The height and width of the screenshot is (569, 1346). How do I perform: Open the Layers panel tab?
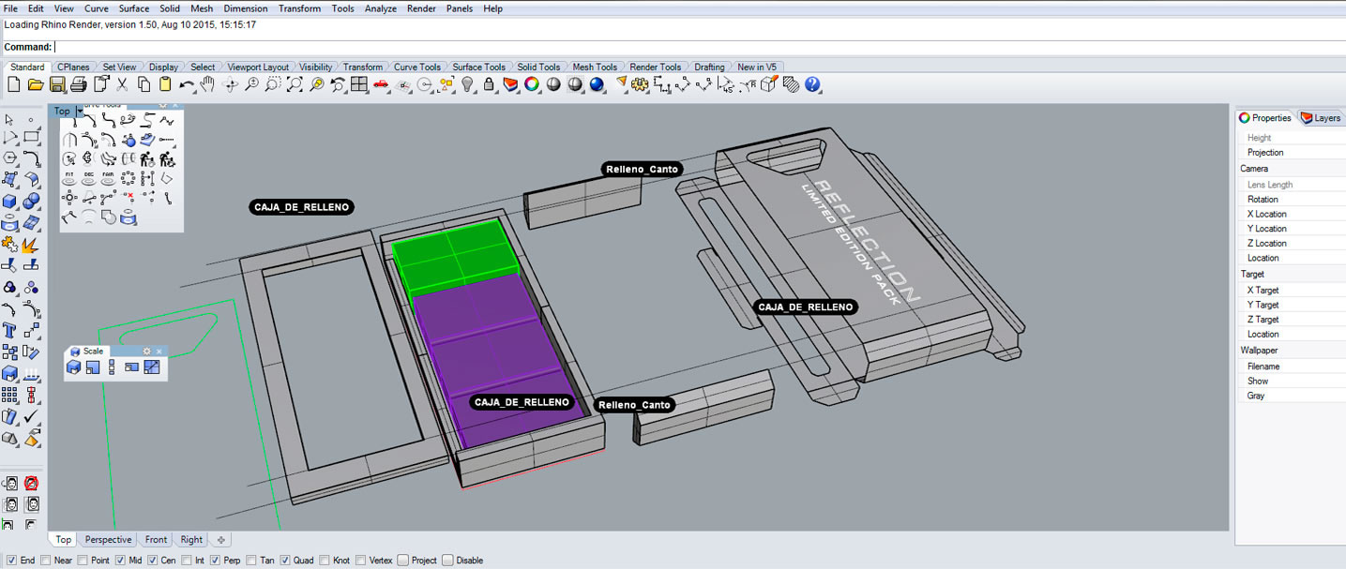(1321, 118)
